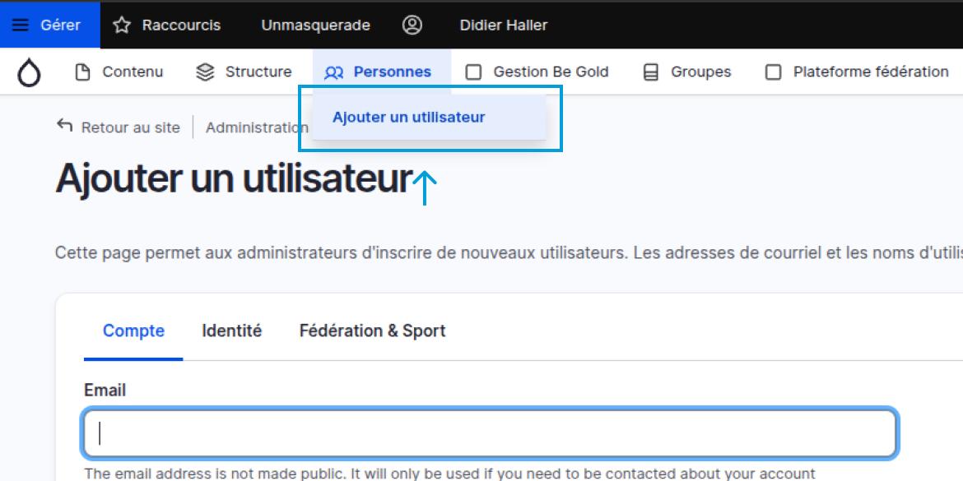Click the Gestion Be Gold square icon
Viewport: 963px width, 481px height.
tap(473, 72)
